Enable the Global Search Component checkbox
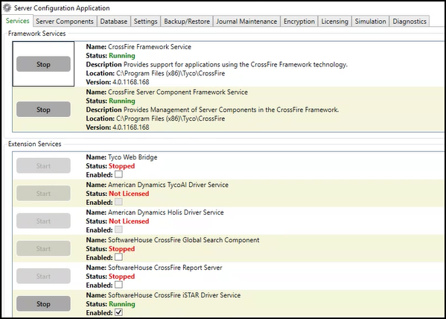 coord(118,257)
